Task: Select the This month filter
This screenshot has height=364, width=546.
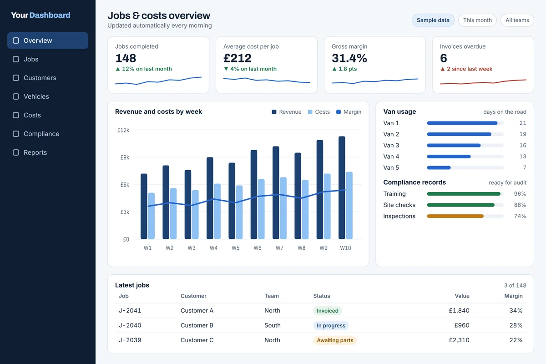Action: [477, 20]
